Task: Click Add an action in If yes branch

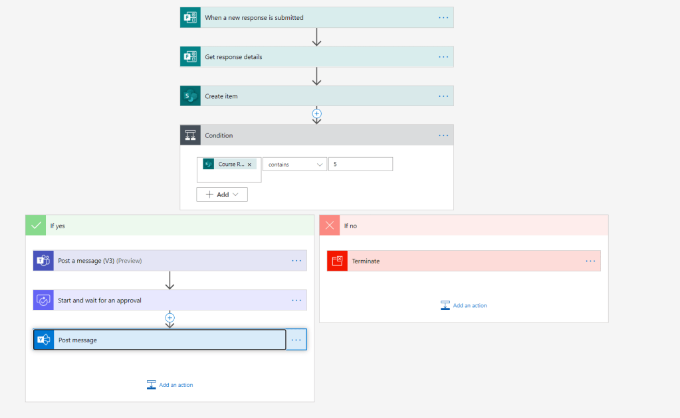Action: click(x=170, y=385)
